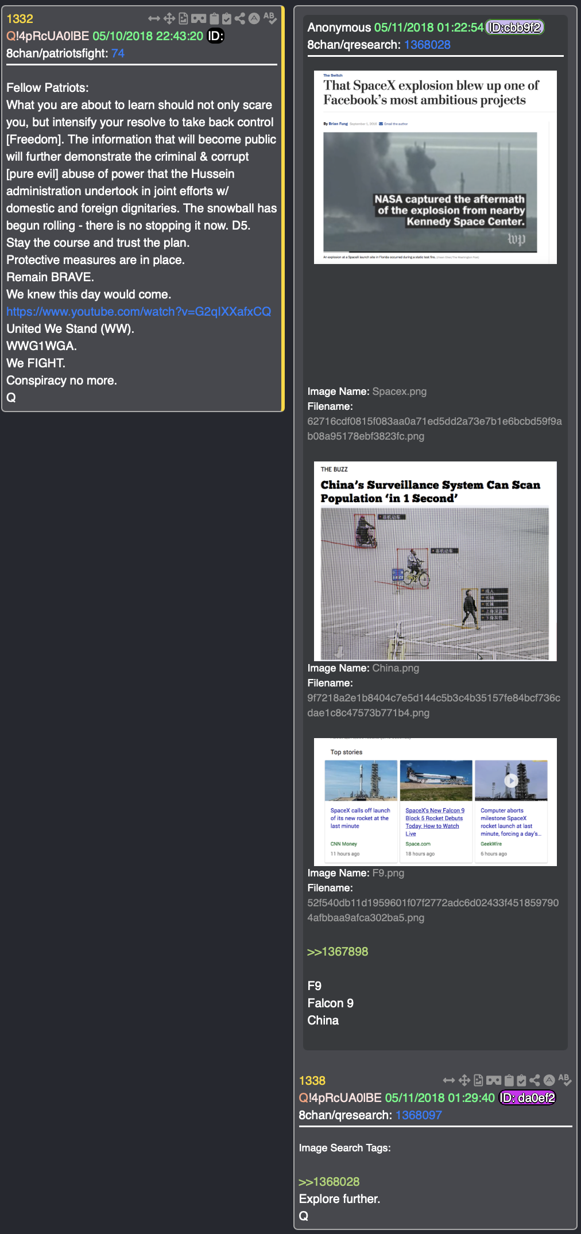
Task: Click the 'Explore further.' text
Action: pyautogui.click(x=340, y=1199)
